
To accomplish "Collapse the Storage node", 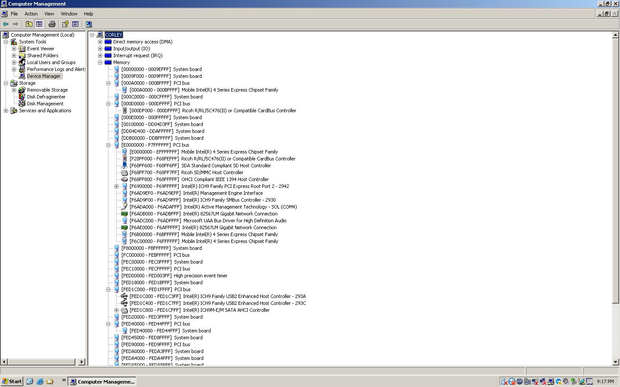I will tap(6, 83).
